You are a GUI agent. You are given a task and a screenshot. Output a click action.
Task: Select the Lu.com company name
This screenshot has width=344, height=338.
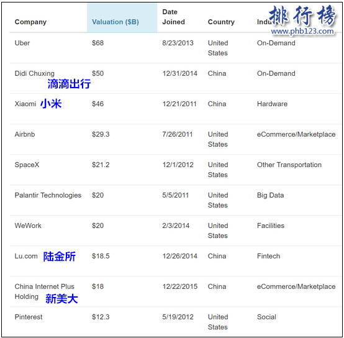26,256
